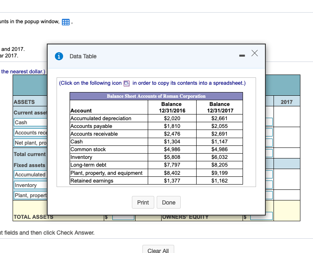This screenshot has height=253, width=313.
Task: Click Accounts receivable in the data table
Action: click(94, 134)
